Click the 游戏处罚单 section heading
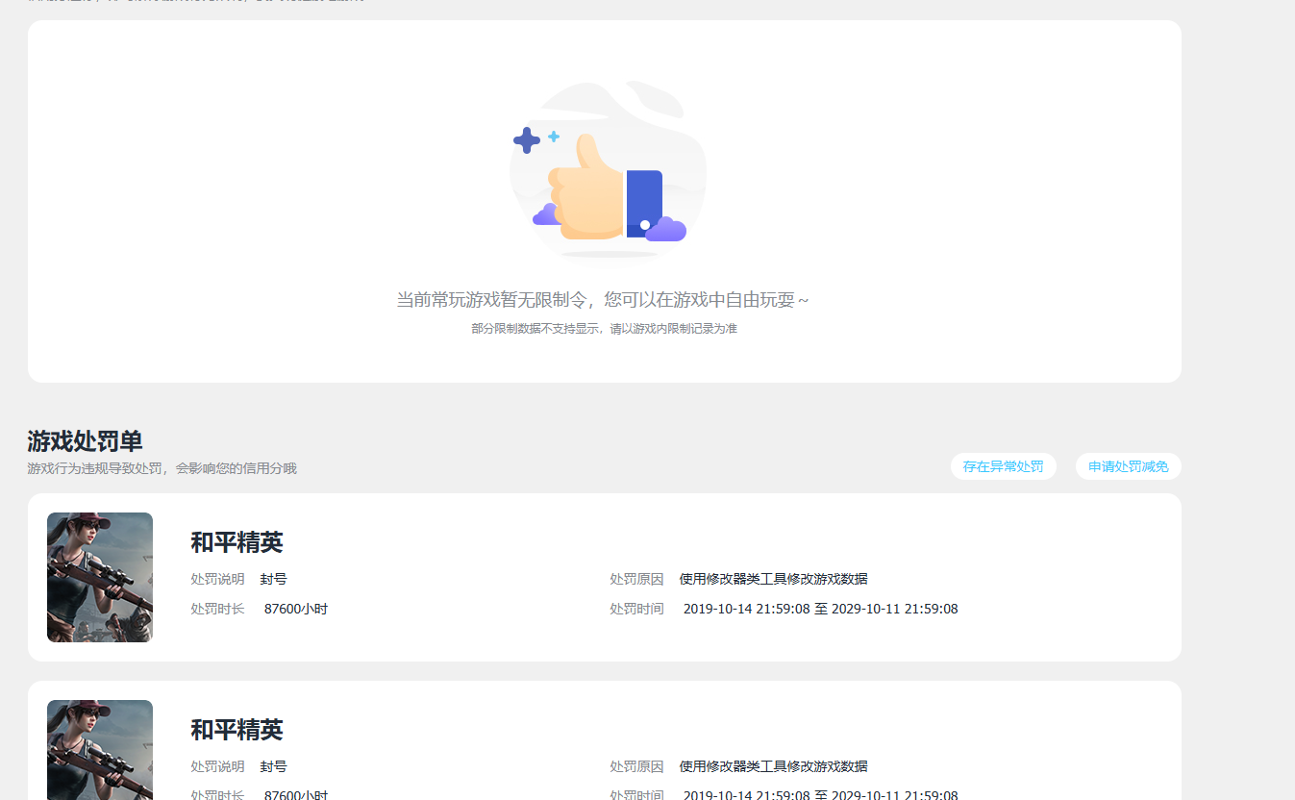Screen dimensions: 1295x800 [x=86, y=441]
